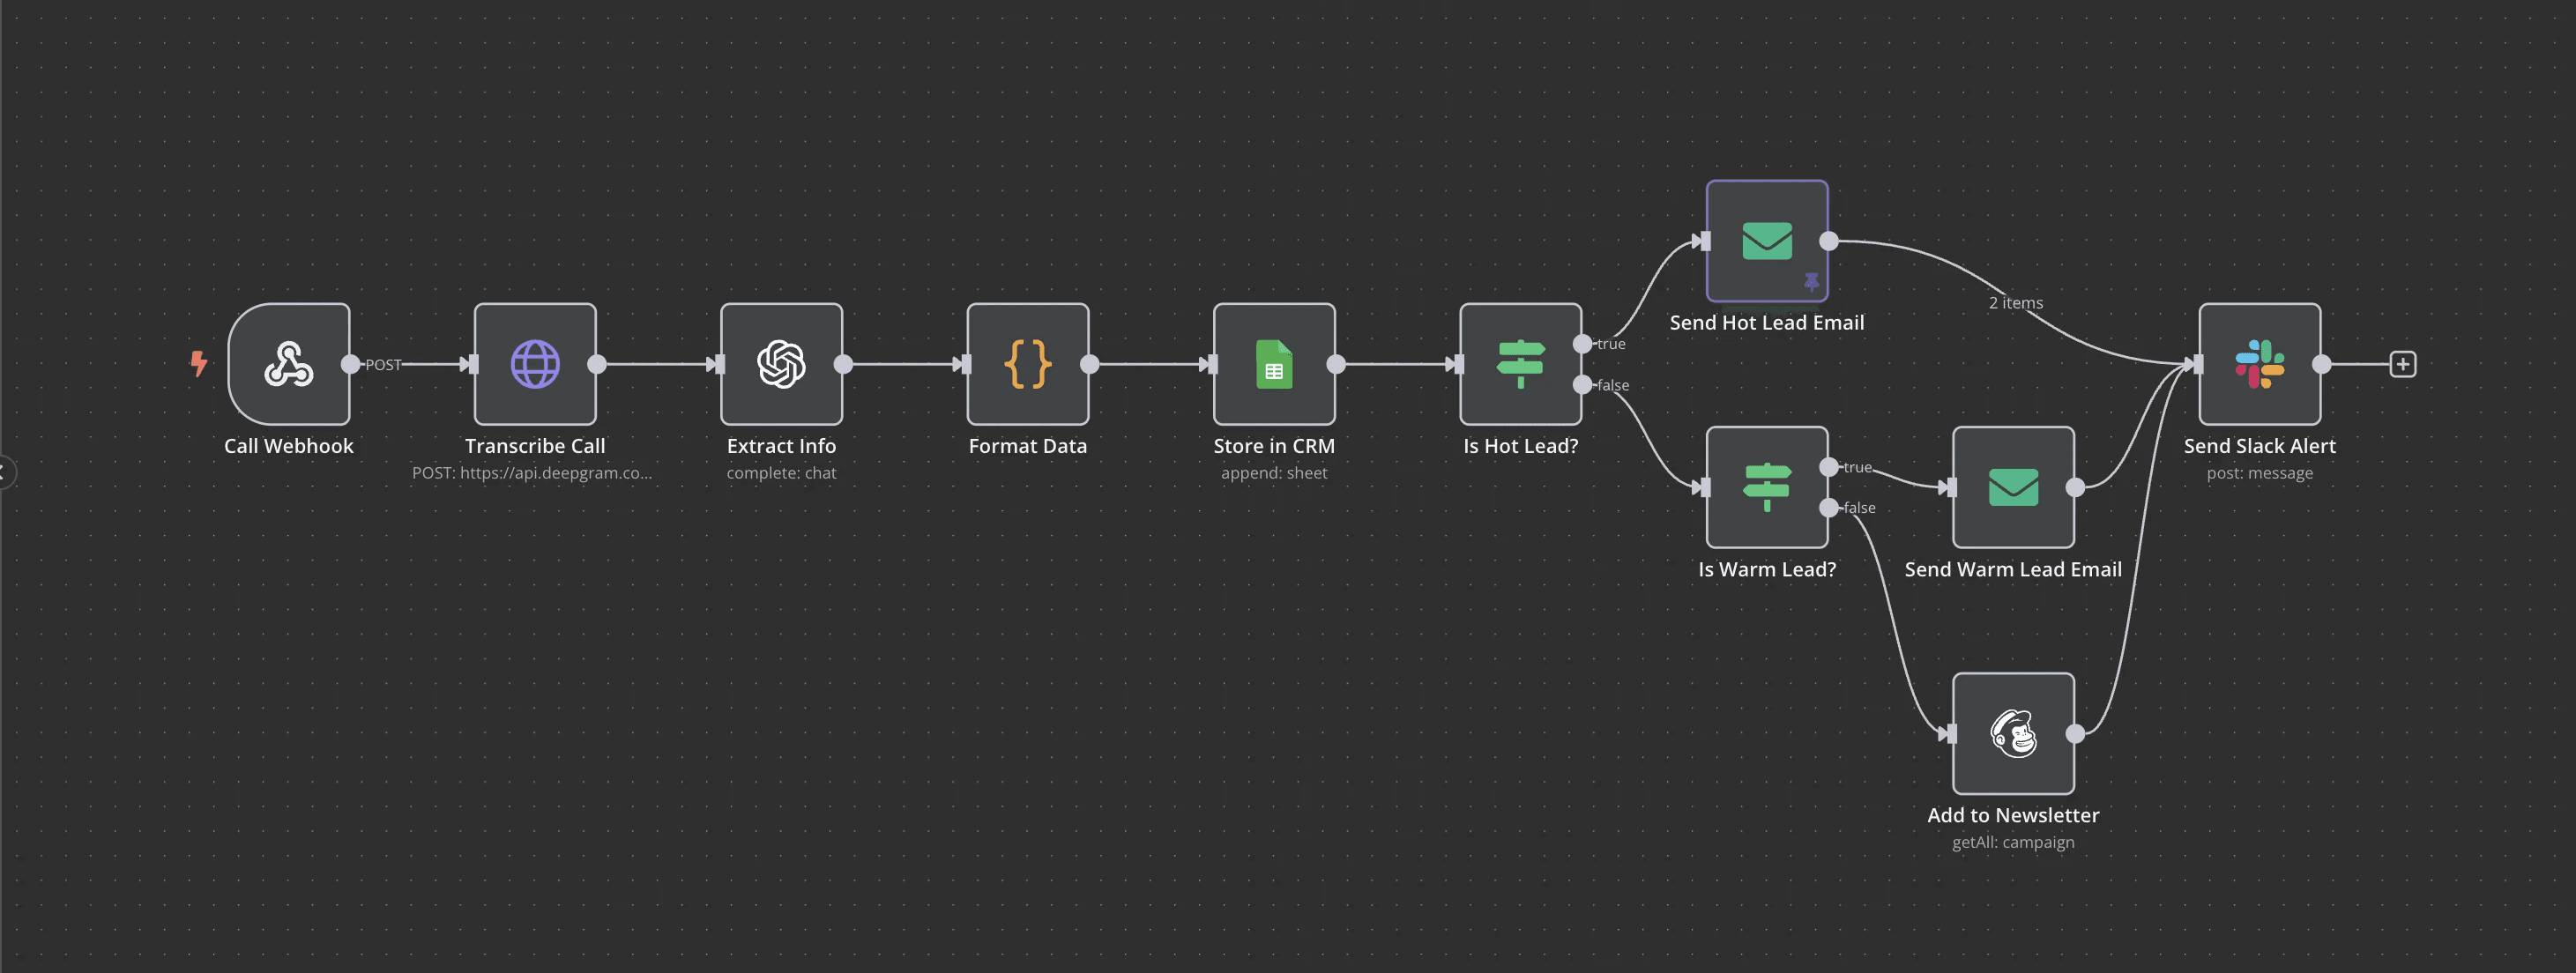This screenshot has height=973, width=2576.
Task: Click the 'Add to Newsletter' node label
Action: pos(2013,815)
